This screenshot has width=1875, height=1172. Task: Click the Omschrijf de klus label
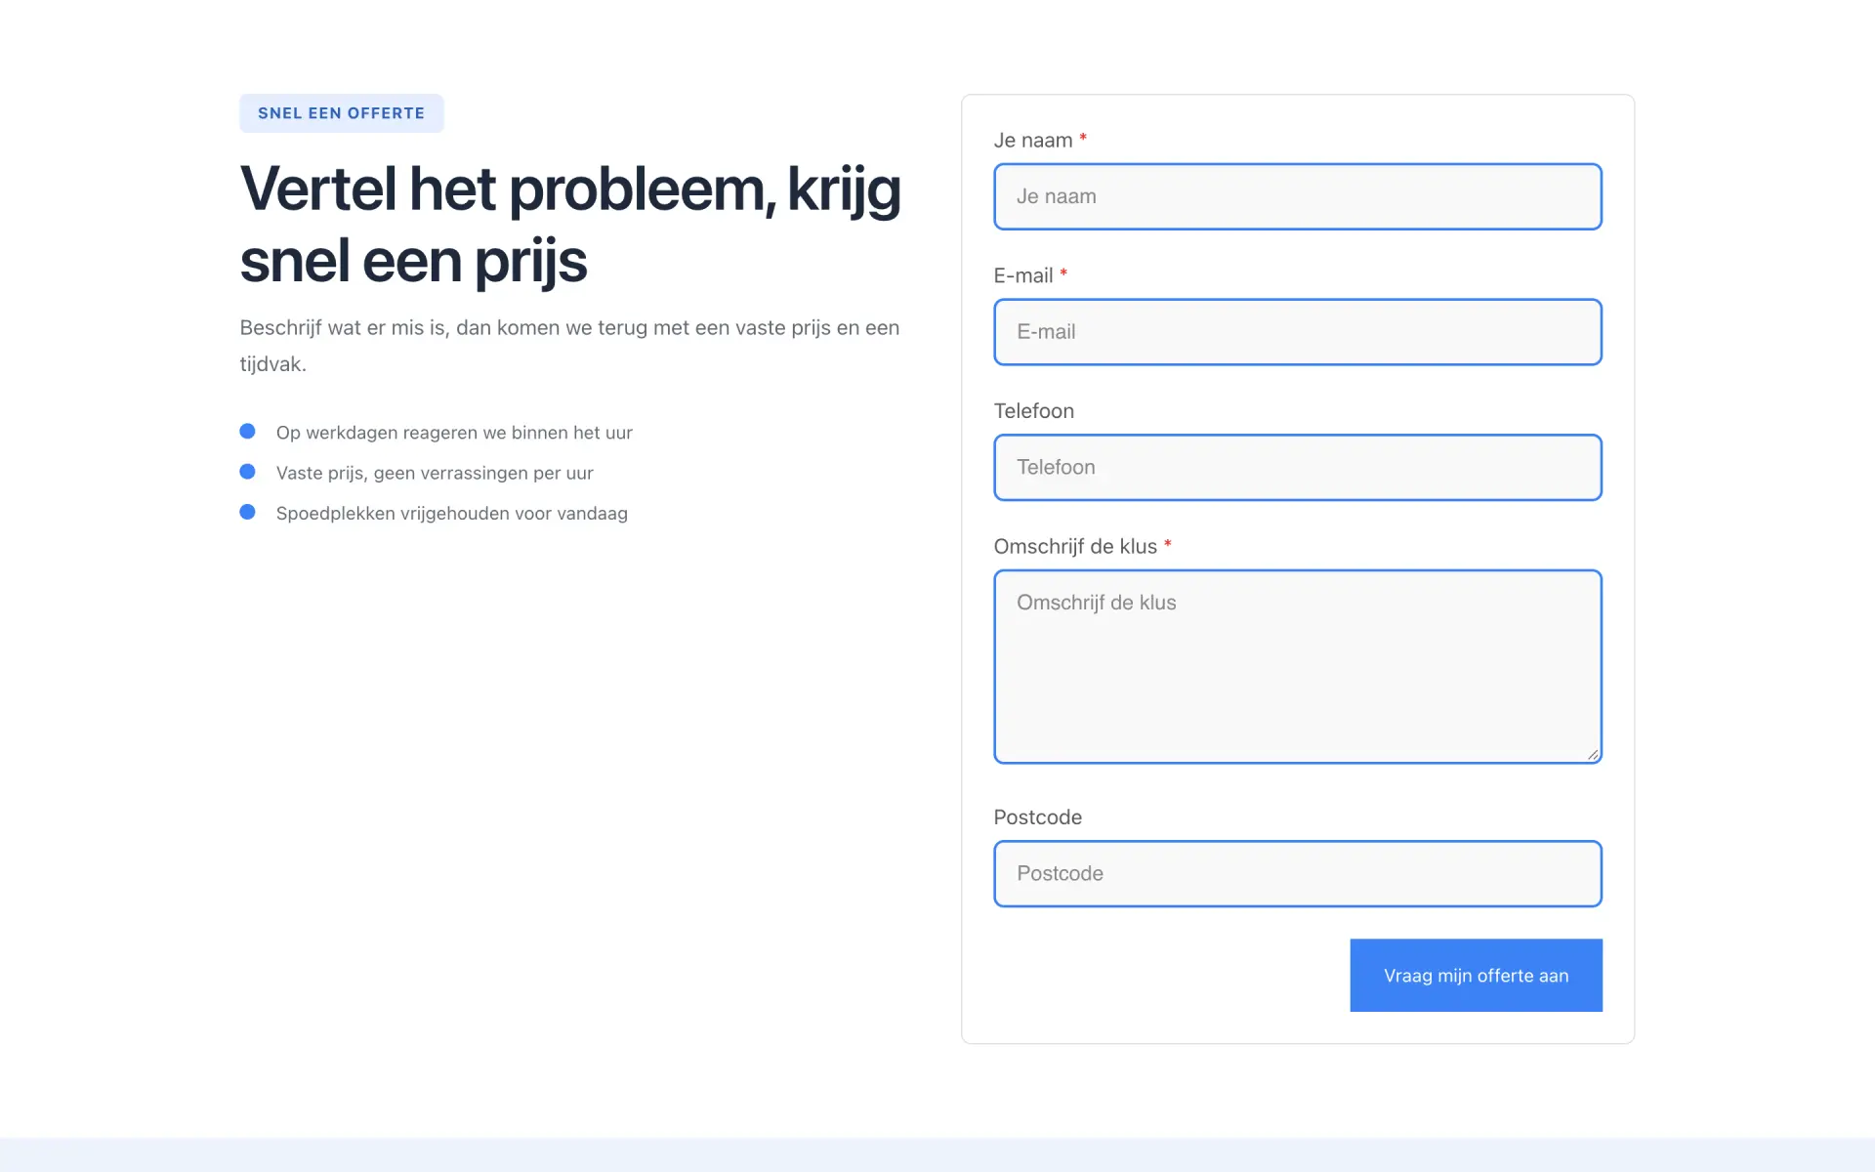pos(1075,547)
